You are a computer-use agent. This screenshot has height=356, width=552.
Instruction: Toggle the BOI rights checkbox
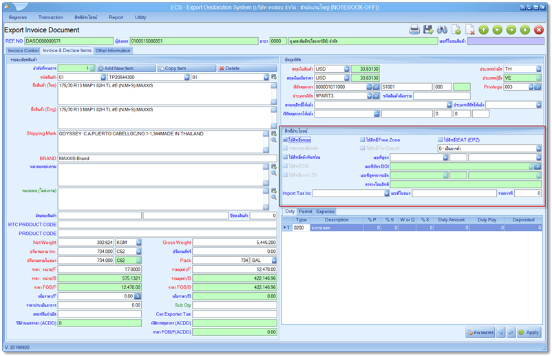(x=286, y=166)
